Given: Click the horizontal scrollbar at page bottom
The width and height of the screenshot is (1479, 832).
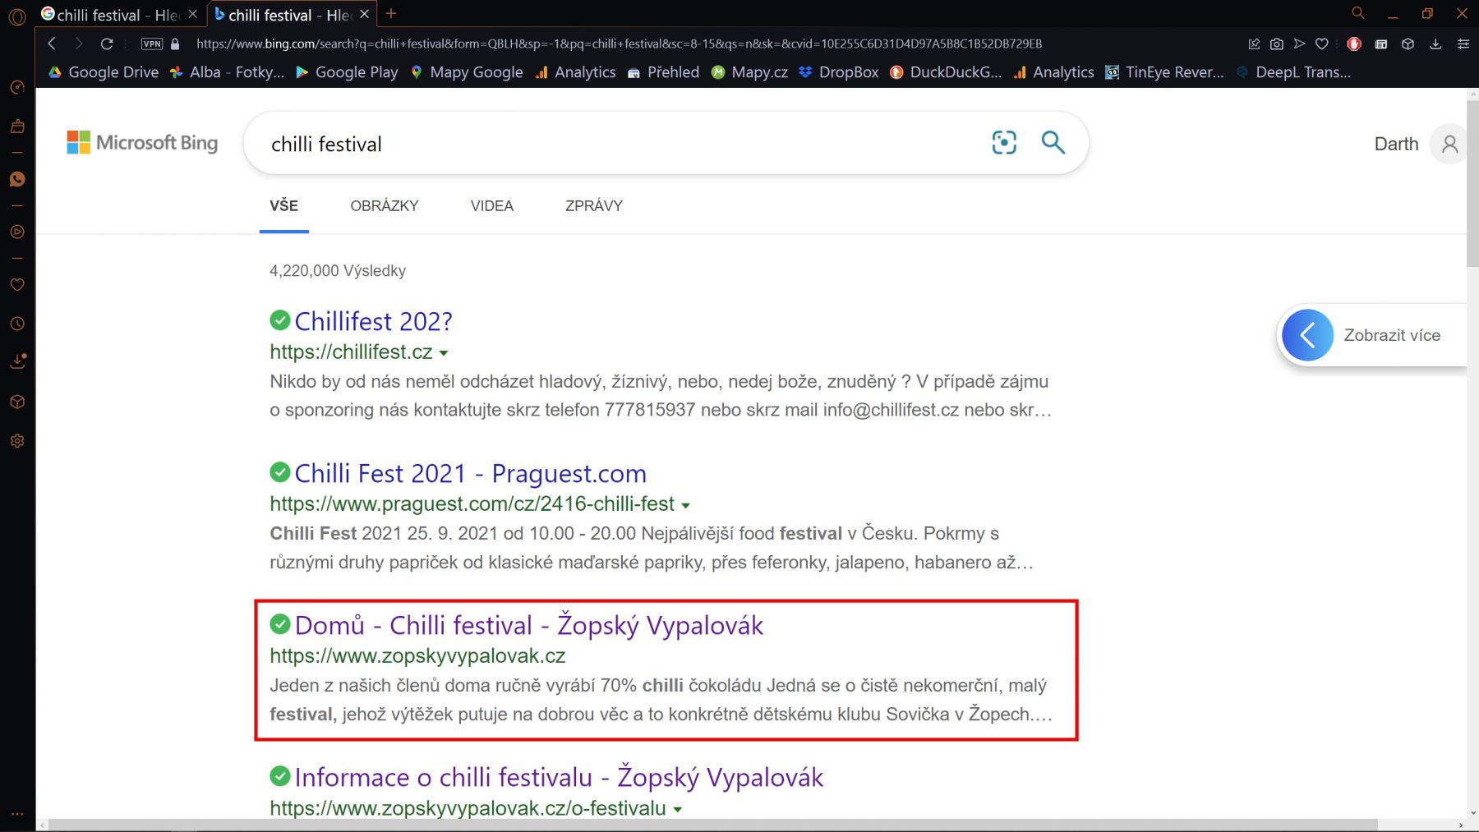Looking at the screenshot, I should click(707, 825).
